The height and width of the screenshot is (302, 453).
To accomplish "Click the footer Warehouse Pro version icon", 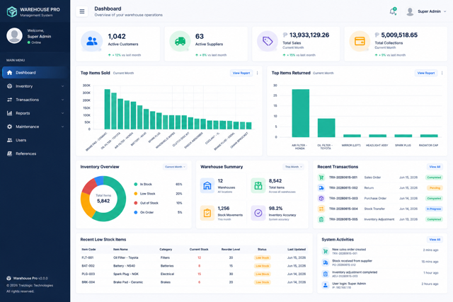I will tap(8, 279).
